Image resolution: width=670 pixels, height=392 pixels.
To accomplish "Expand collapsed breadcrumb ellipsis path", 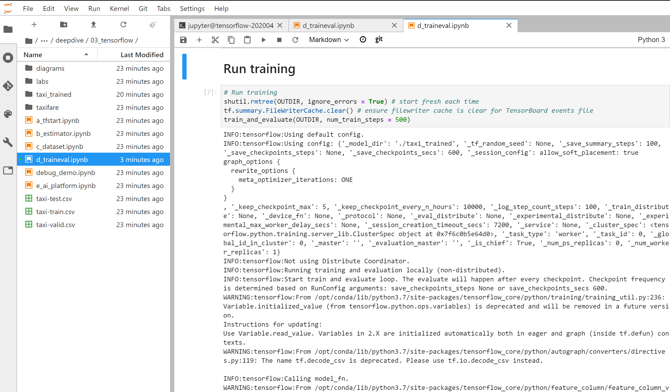I will click(x=44, y=40).
